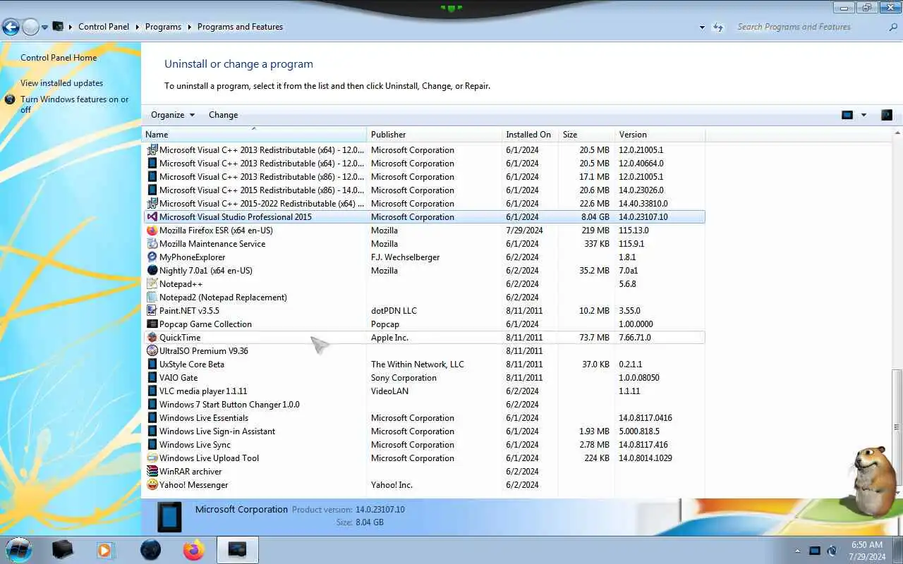Click the Yahoo! Messenger smiley icon
The height and width of the screenshot is (564, 903).
152,485
